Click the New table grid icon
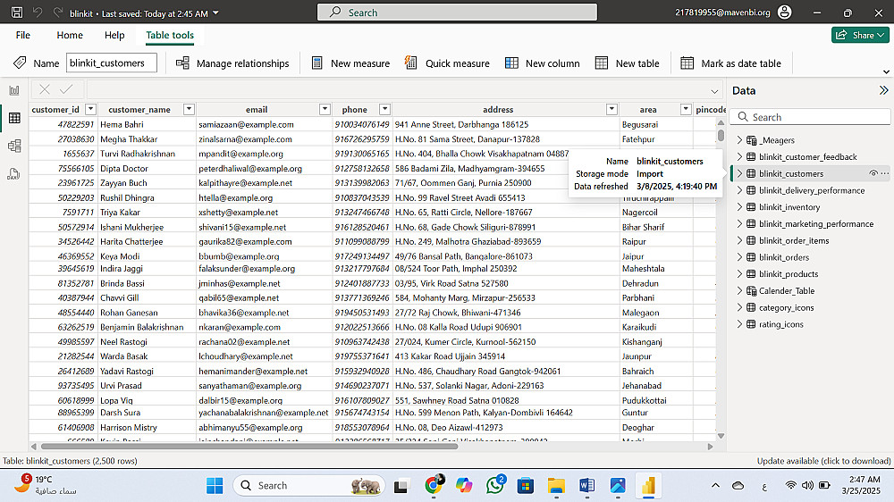 click(602, 63)
